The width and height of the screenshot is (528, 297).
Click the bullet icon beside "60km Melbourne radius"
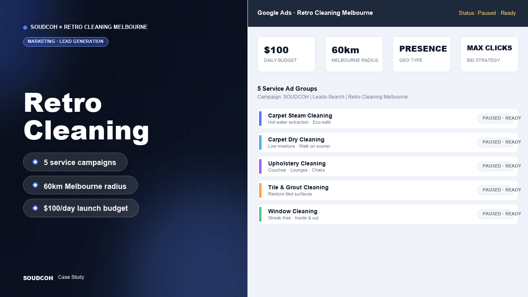click(35, 185)
